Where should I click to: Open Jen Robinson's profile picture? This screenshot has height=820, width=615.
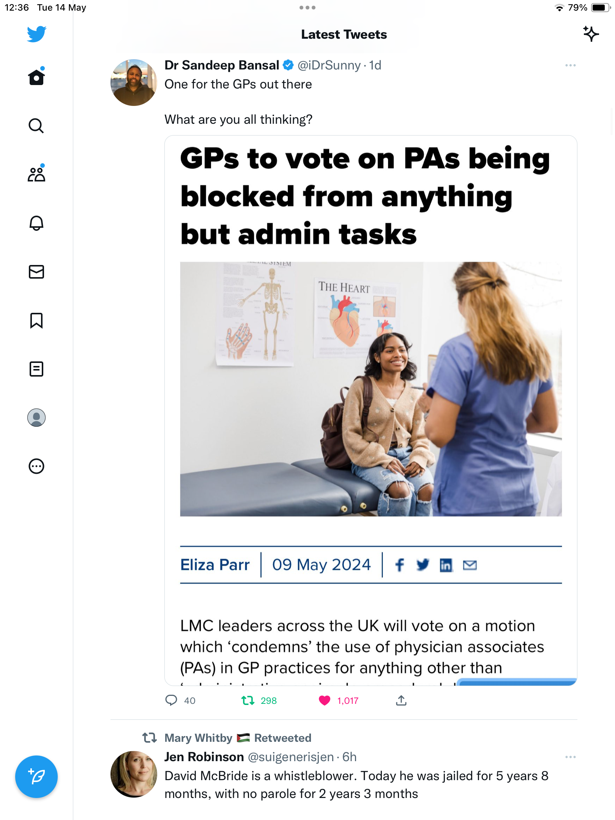[134, 774]
